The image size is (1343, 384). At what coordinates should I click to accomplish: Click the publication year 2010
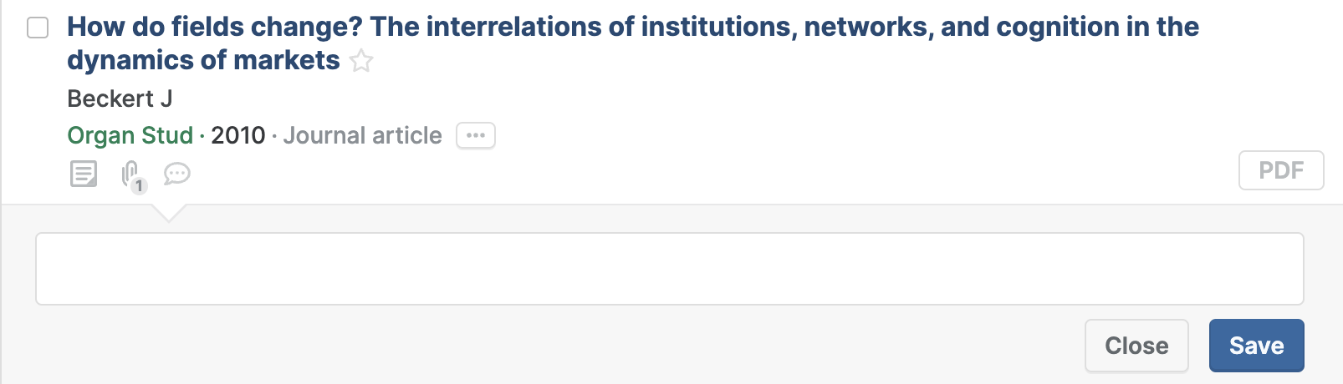point(238,135)
